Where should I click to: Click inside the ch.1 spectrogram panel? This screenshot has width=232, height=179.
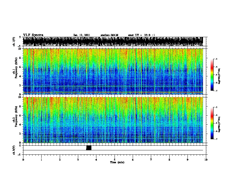(113, 71)
